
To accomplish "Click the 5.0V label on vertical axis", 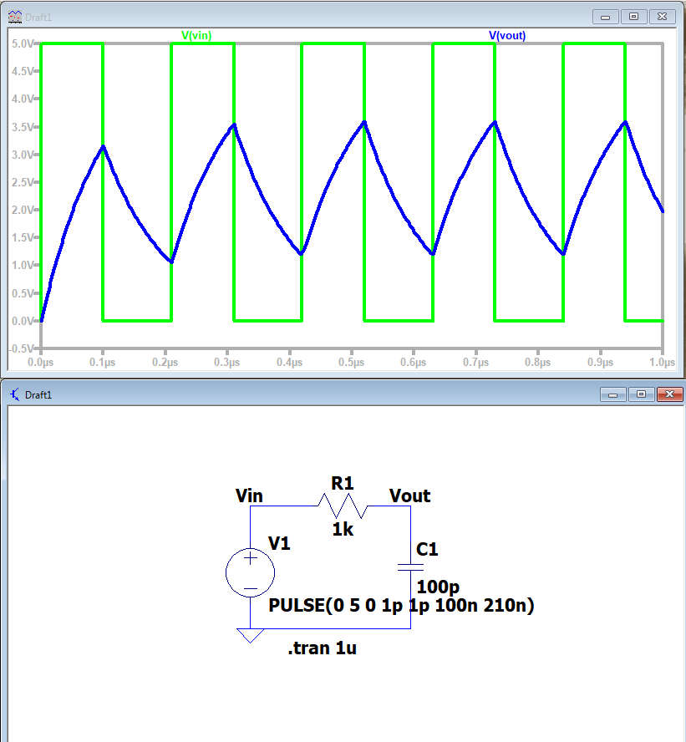I will coord(23,43).
